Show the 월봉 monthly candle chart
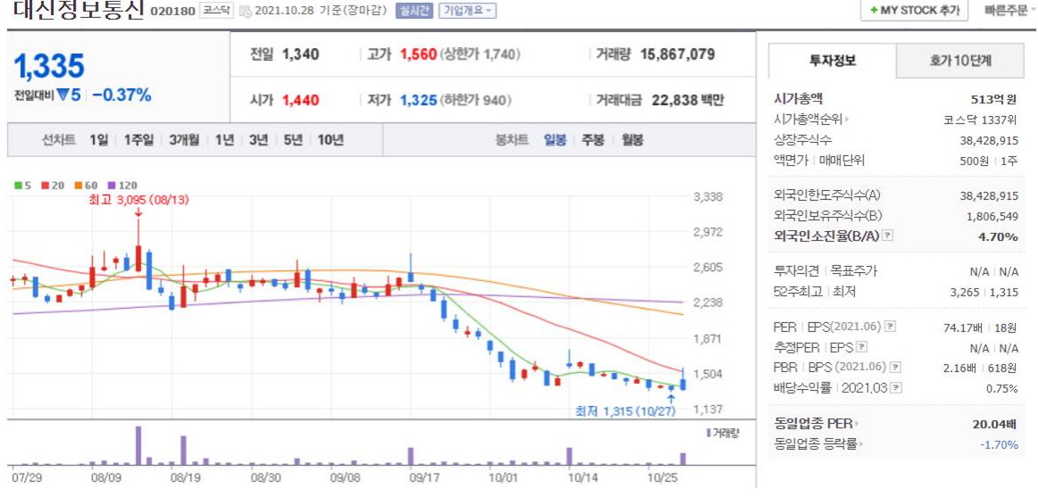The image size is (1038, 497). pyautogui.click(x=632, y=140)
